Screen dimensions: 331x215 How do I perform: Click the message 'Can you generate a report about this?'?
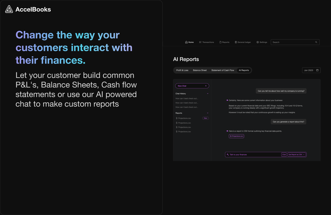coord(288,122)
